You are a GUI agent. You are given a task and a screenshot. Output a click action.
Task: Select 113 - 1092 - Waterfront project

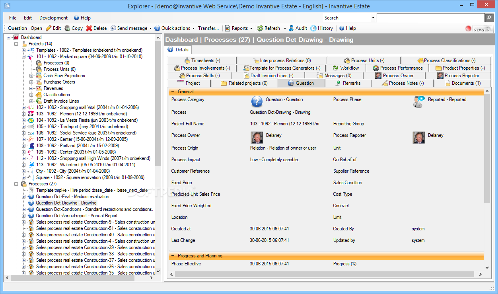(86, 165)
